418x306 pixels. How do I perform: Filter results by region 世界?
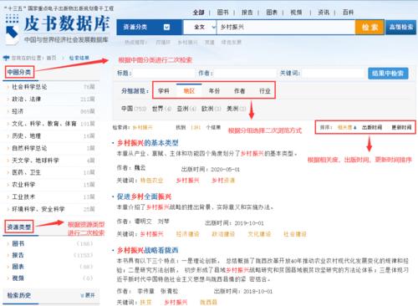tap(161, 109)
